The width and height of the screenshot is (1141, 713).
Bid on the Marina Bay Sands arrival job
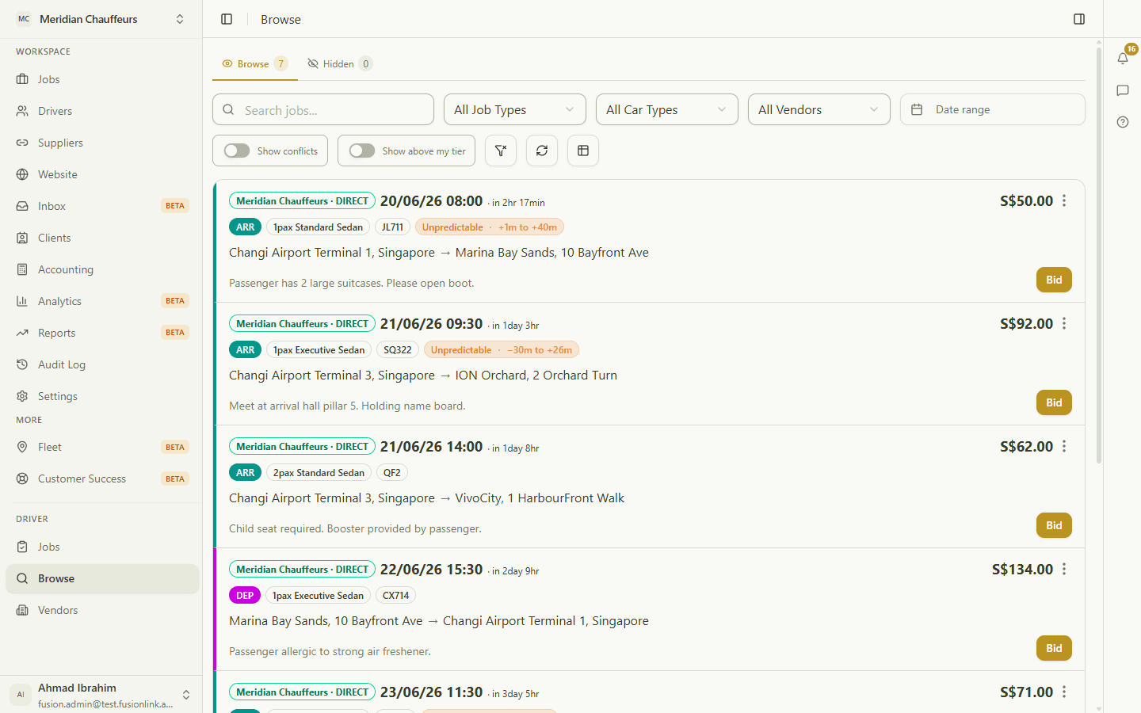[x=1054, y=280]
